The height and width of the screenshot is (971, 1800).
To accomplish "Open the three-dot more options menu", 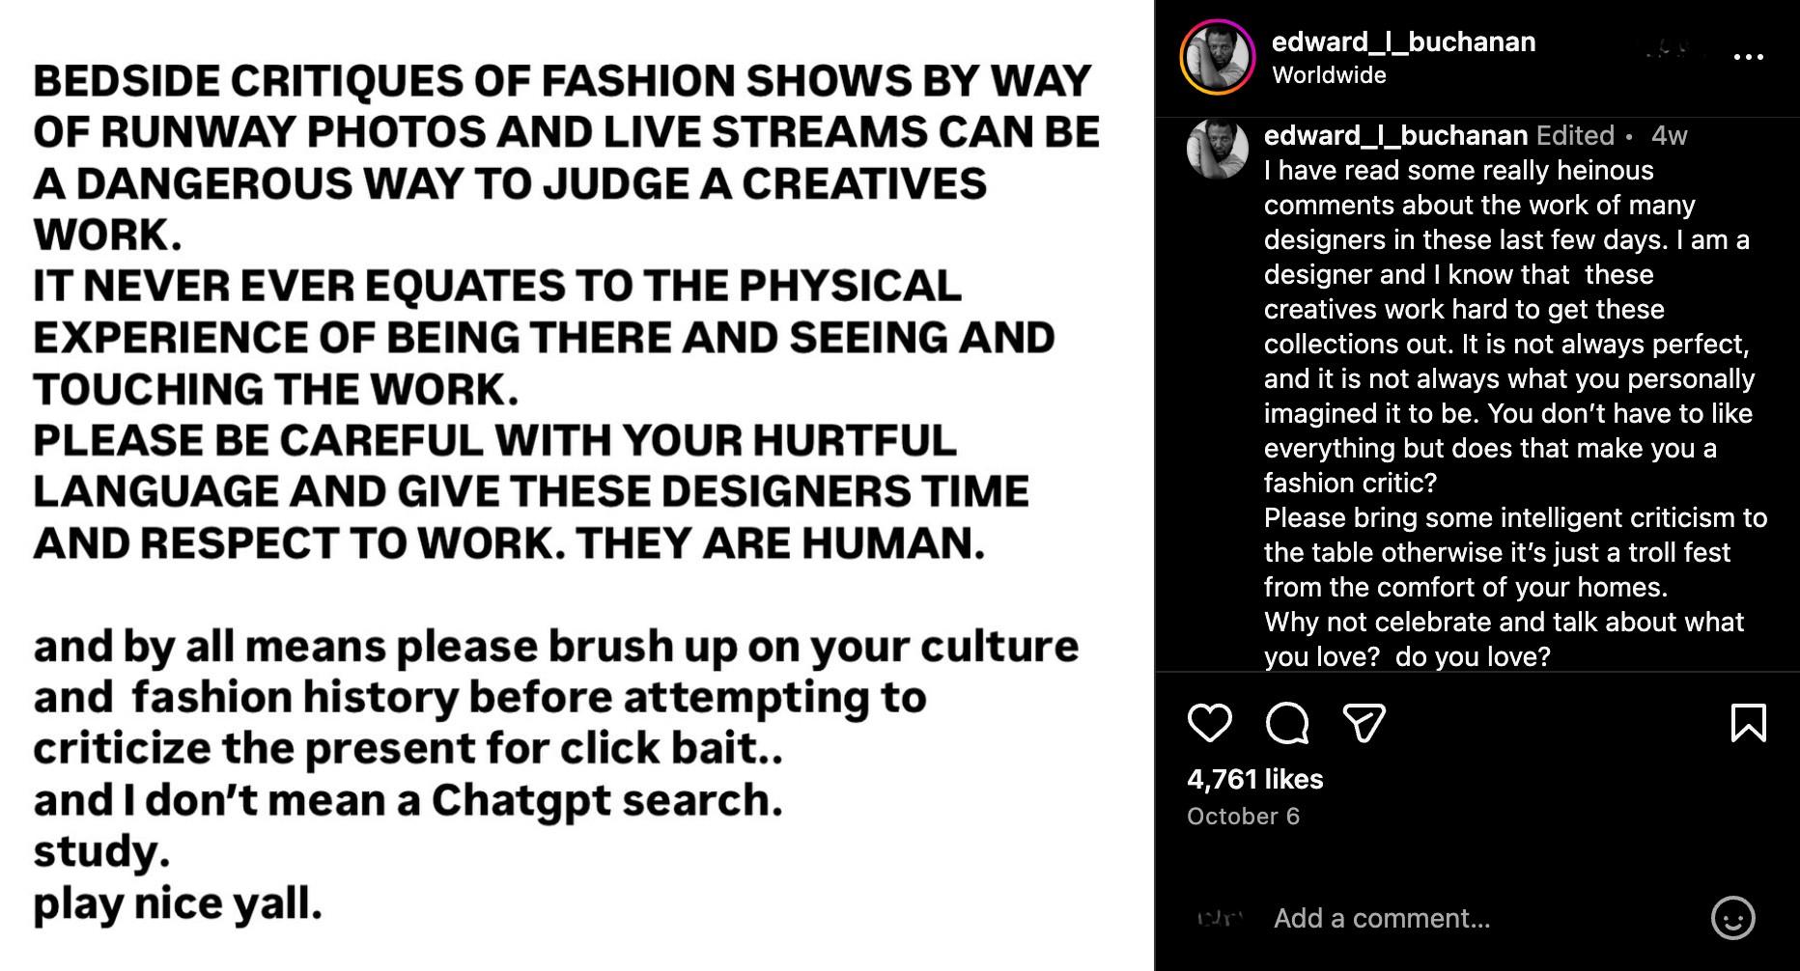I will [x=1748, y=57].
